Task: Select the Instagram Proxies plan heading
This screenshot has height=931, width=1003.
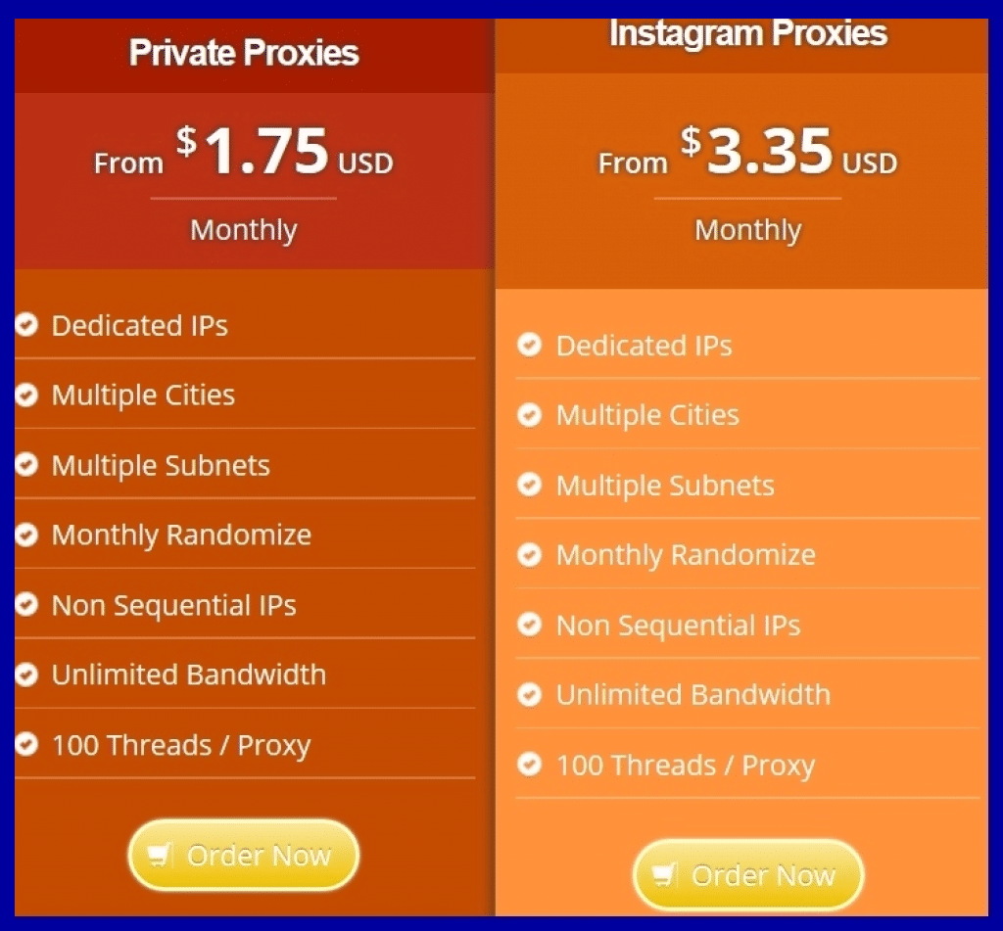Action: 748,33
